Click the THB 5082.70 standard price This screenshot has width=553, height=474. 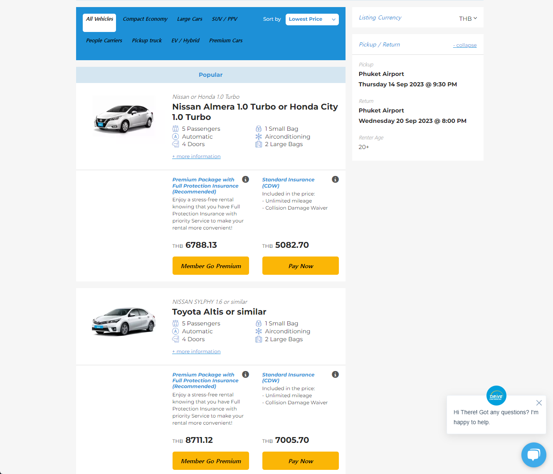point(286,245)
